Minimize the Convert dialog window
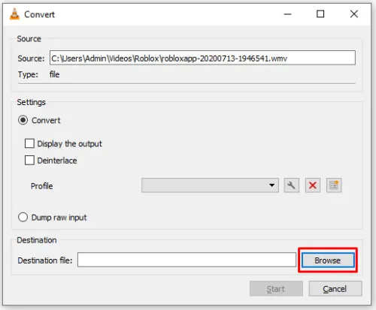Viewport: 376px width, 310px height. click(x=287, y=14)
